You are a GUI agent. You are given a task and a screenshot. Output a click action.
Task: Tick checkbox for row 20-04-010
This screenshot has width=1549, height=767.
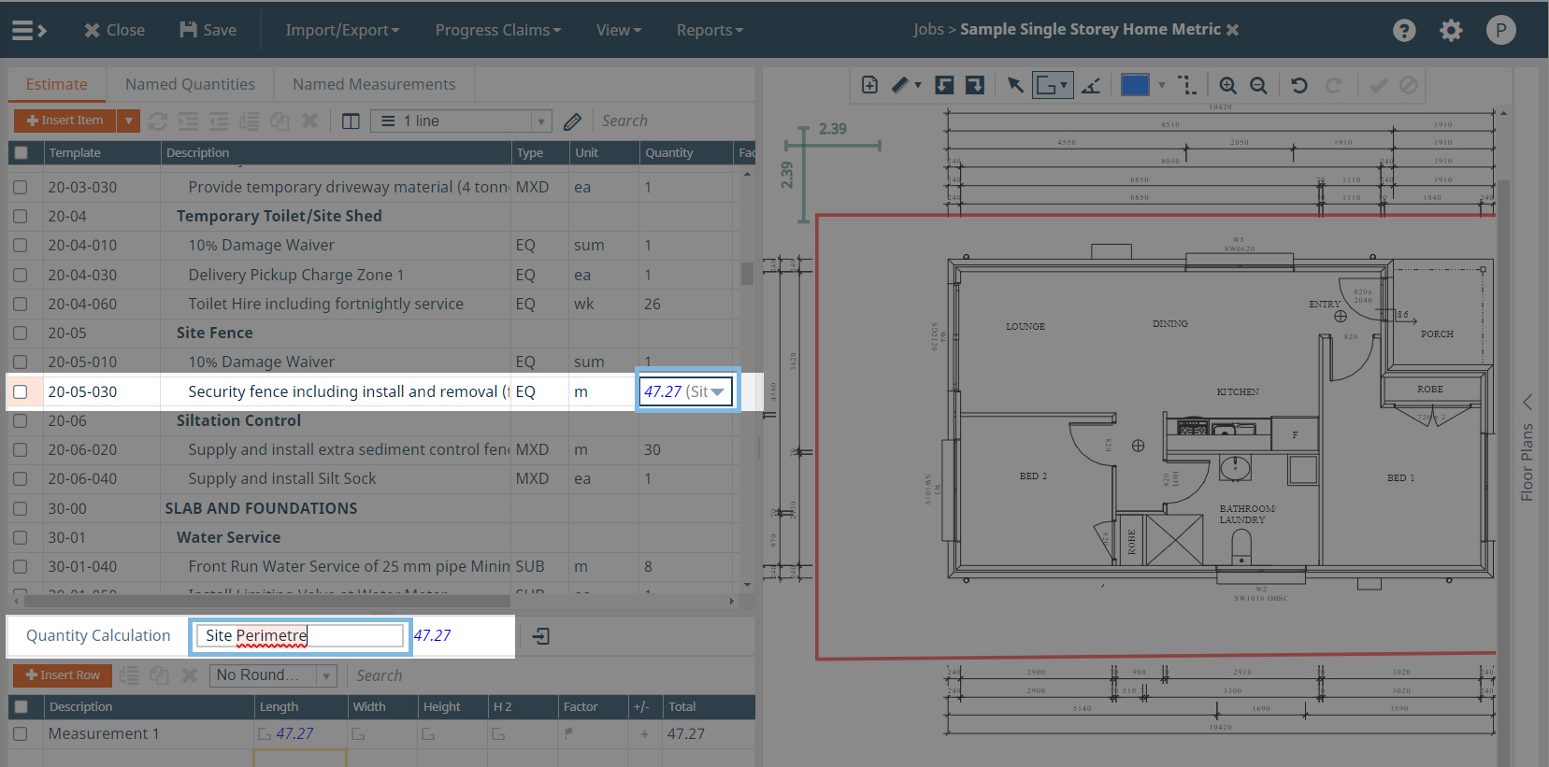point(21,246)
